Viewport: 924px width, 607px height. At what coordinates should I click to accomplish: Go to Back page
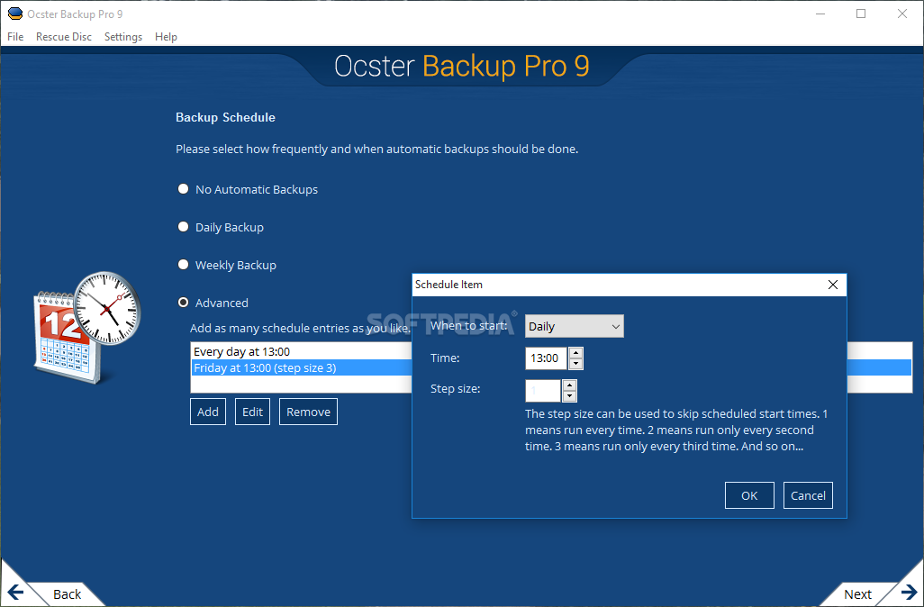[67, 594]
